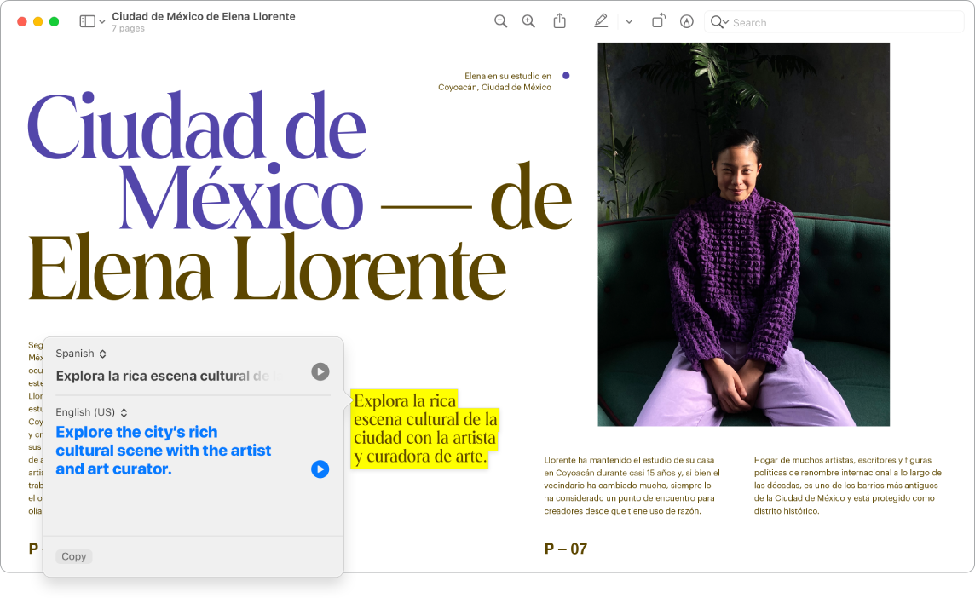
Task: Select the Zoom Out icon in the toolbar
Action: 500,21
